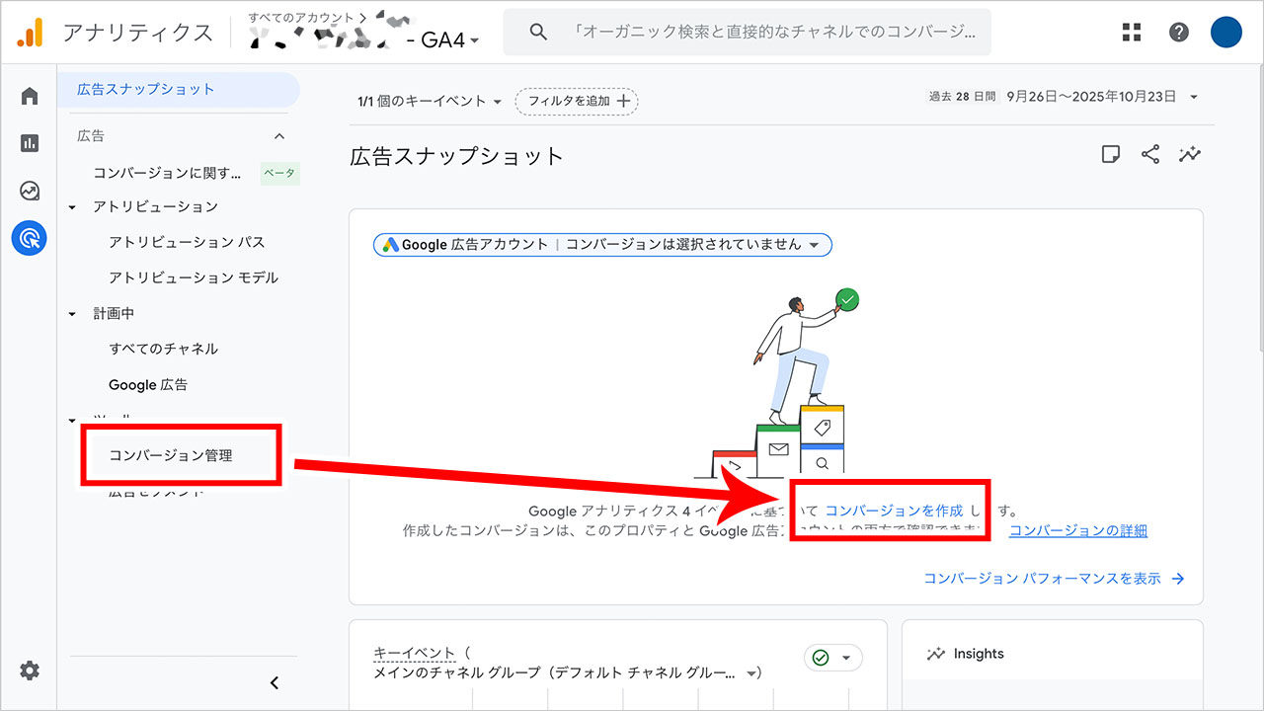Click the share icon above the report

pos(1150,154)
